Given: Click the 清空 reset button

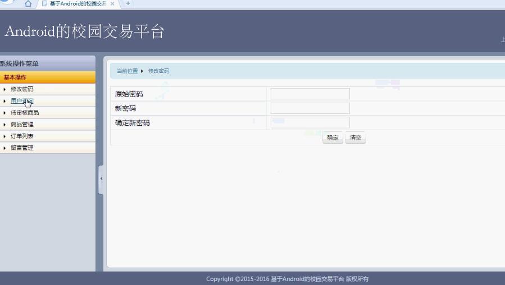Looking at the screenshot, I should tap(356, 137).
